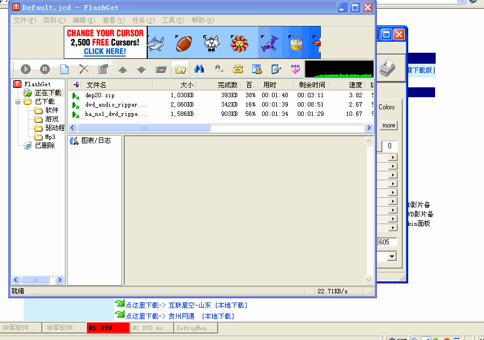
Task: Click the more button in background window
Action: click(388, 126)
